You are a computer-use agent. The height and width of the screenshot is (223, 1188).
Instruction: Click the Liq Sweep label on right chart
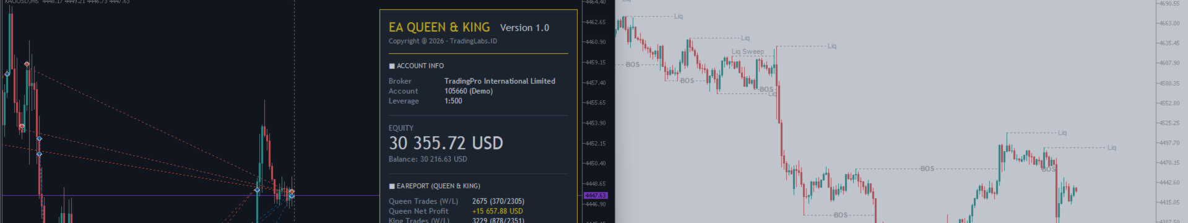[x=748, y=52]
